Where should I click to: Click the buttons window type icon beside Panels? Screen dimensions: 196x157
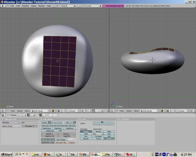3,115
